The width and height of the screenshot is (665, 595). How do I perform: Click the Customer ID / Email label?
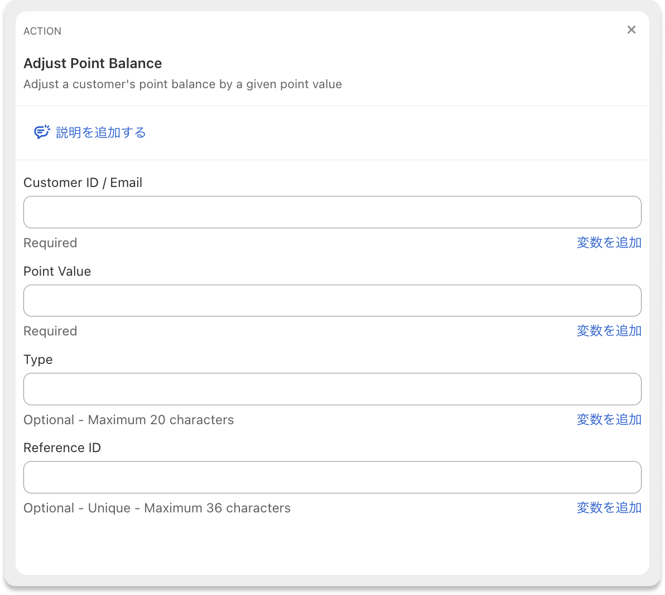(x=83, y=183)
